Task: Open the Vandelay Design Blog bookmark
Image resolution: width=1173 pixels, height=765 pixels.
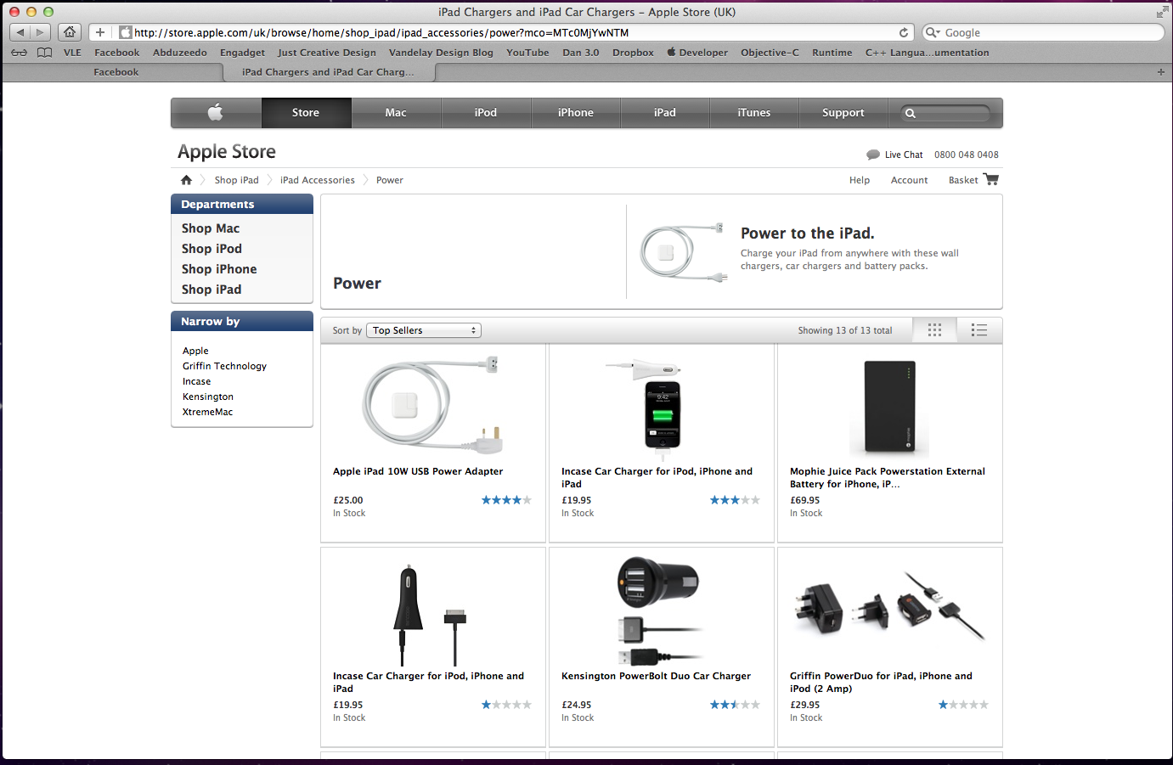Action: [441, 53]
